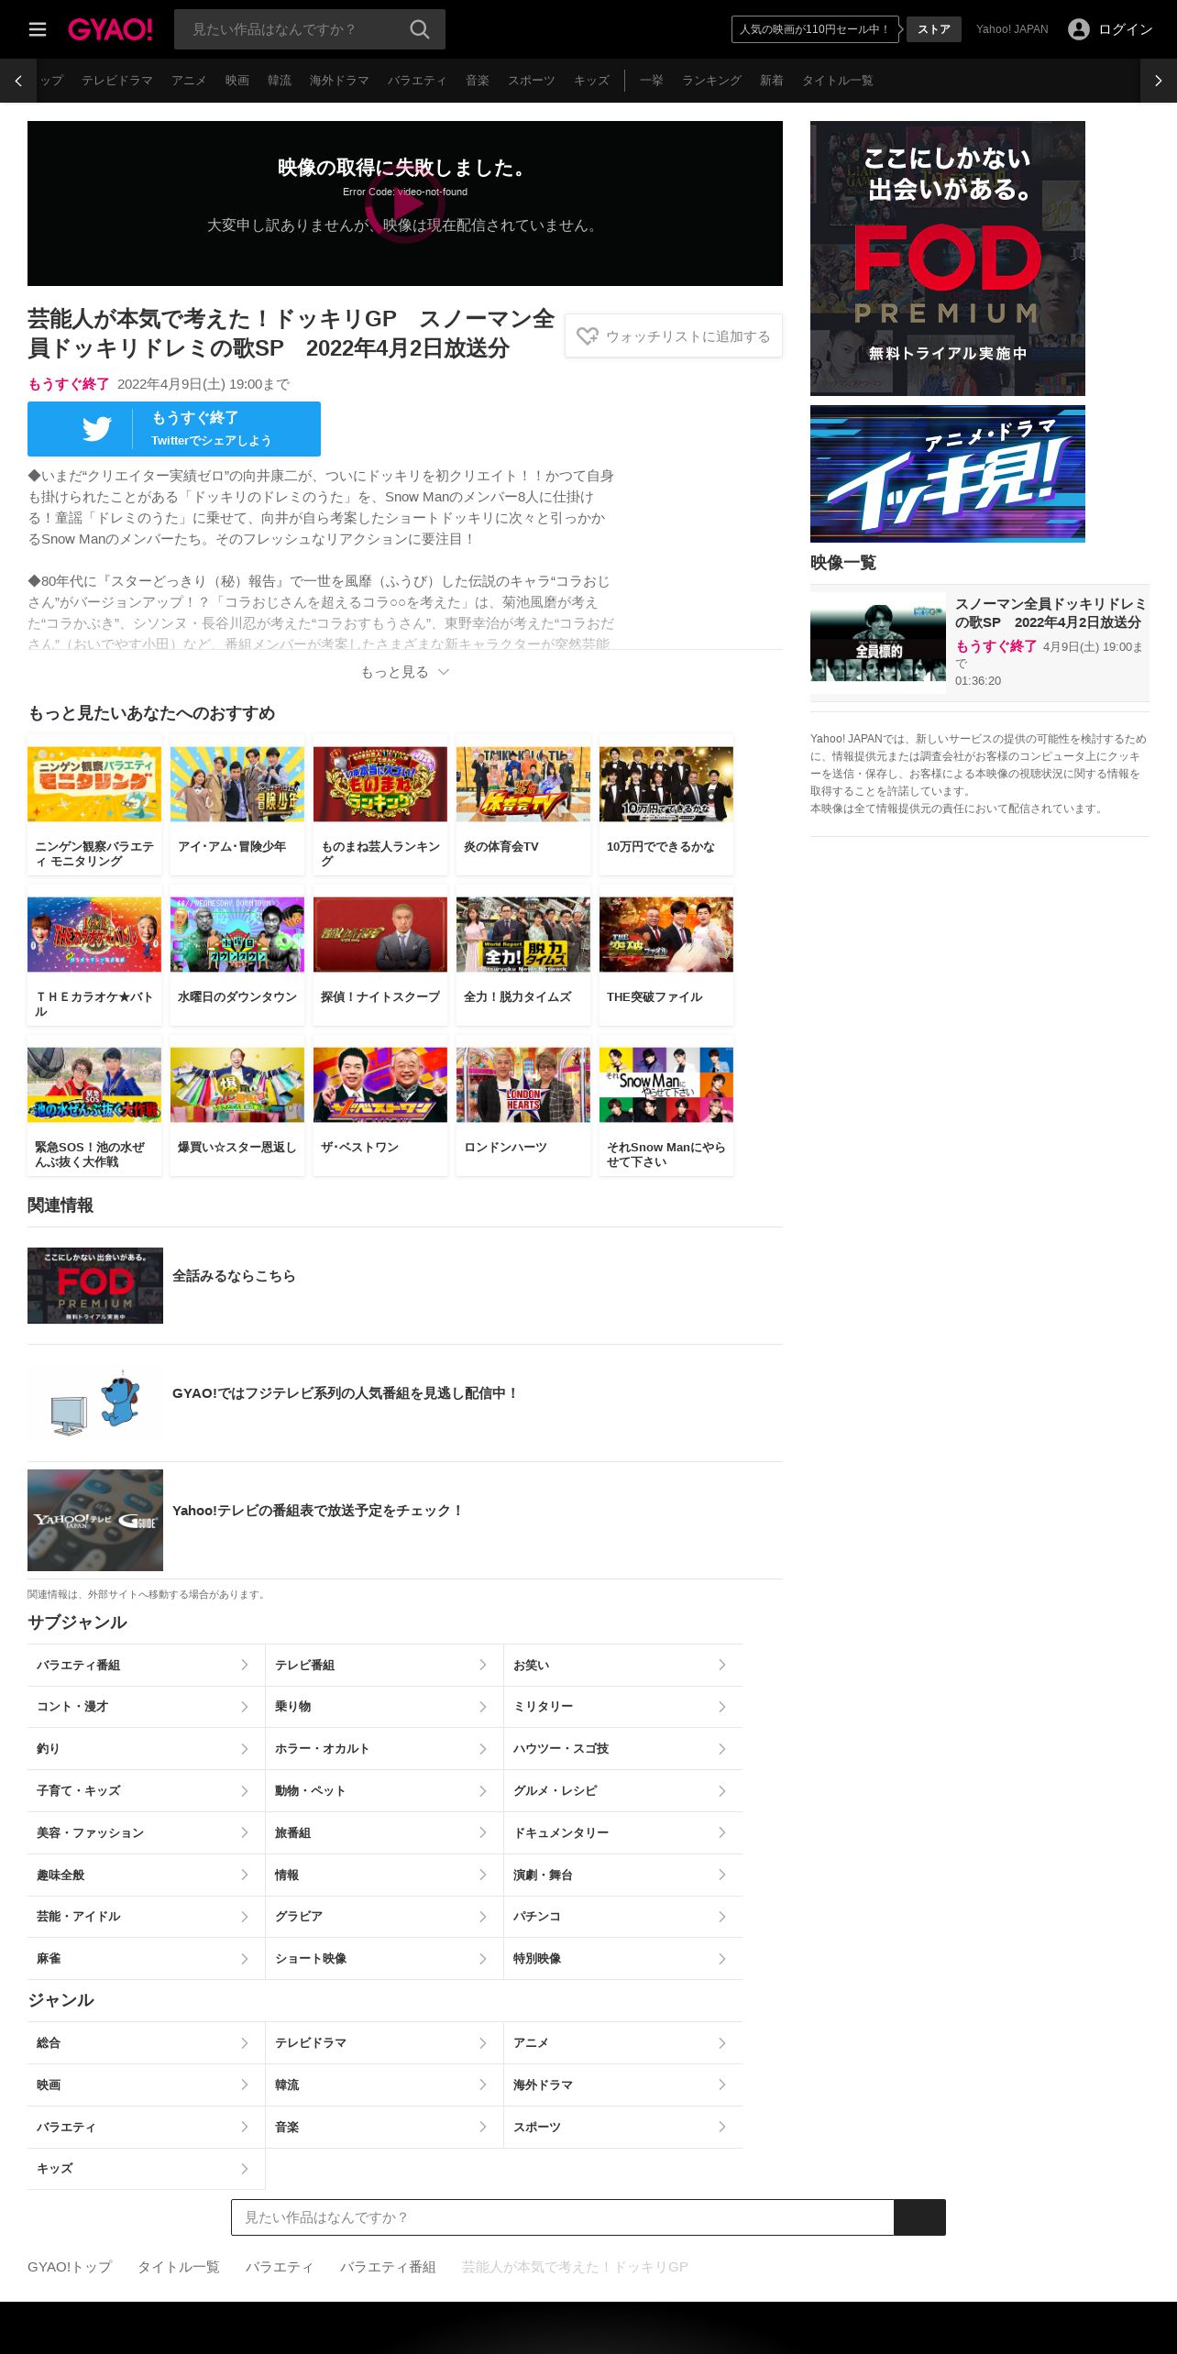Add to watchlist with ウォッチリストに追加する
Image resolution: width=1177 pixels, height=2354 pixels.
click(x=674, y=336)
